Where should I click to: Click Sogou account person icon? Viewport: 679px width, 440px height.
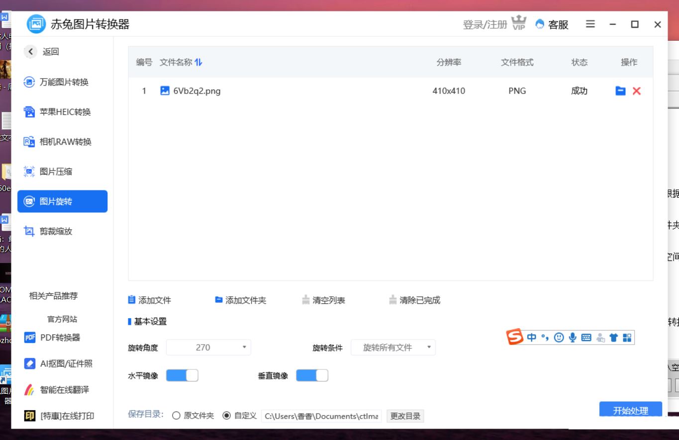(x=600, y=338)
